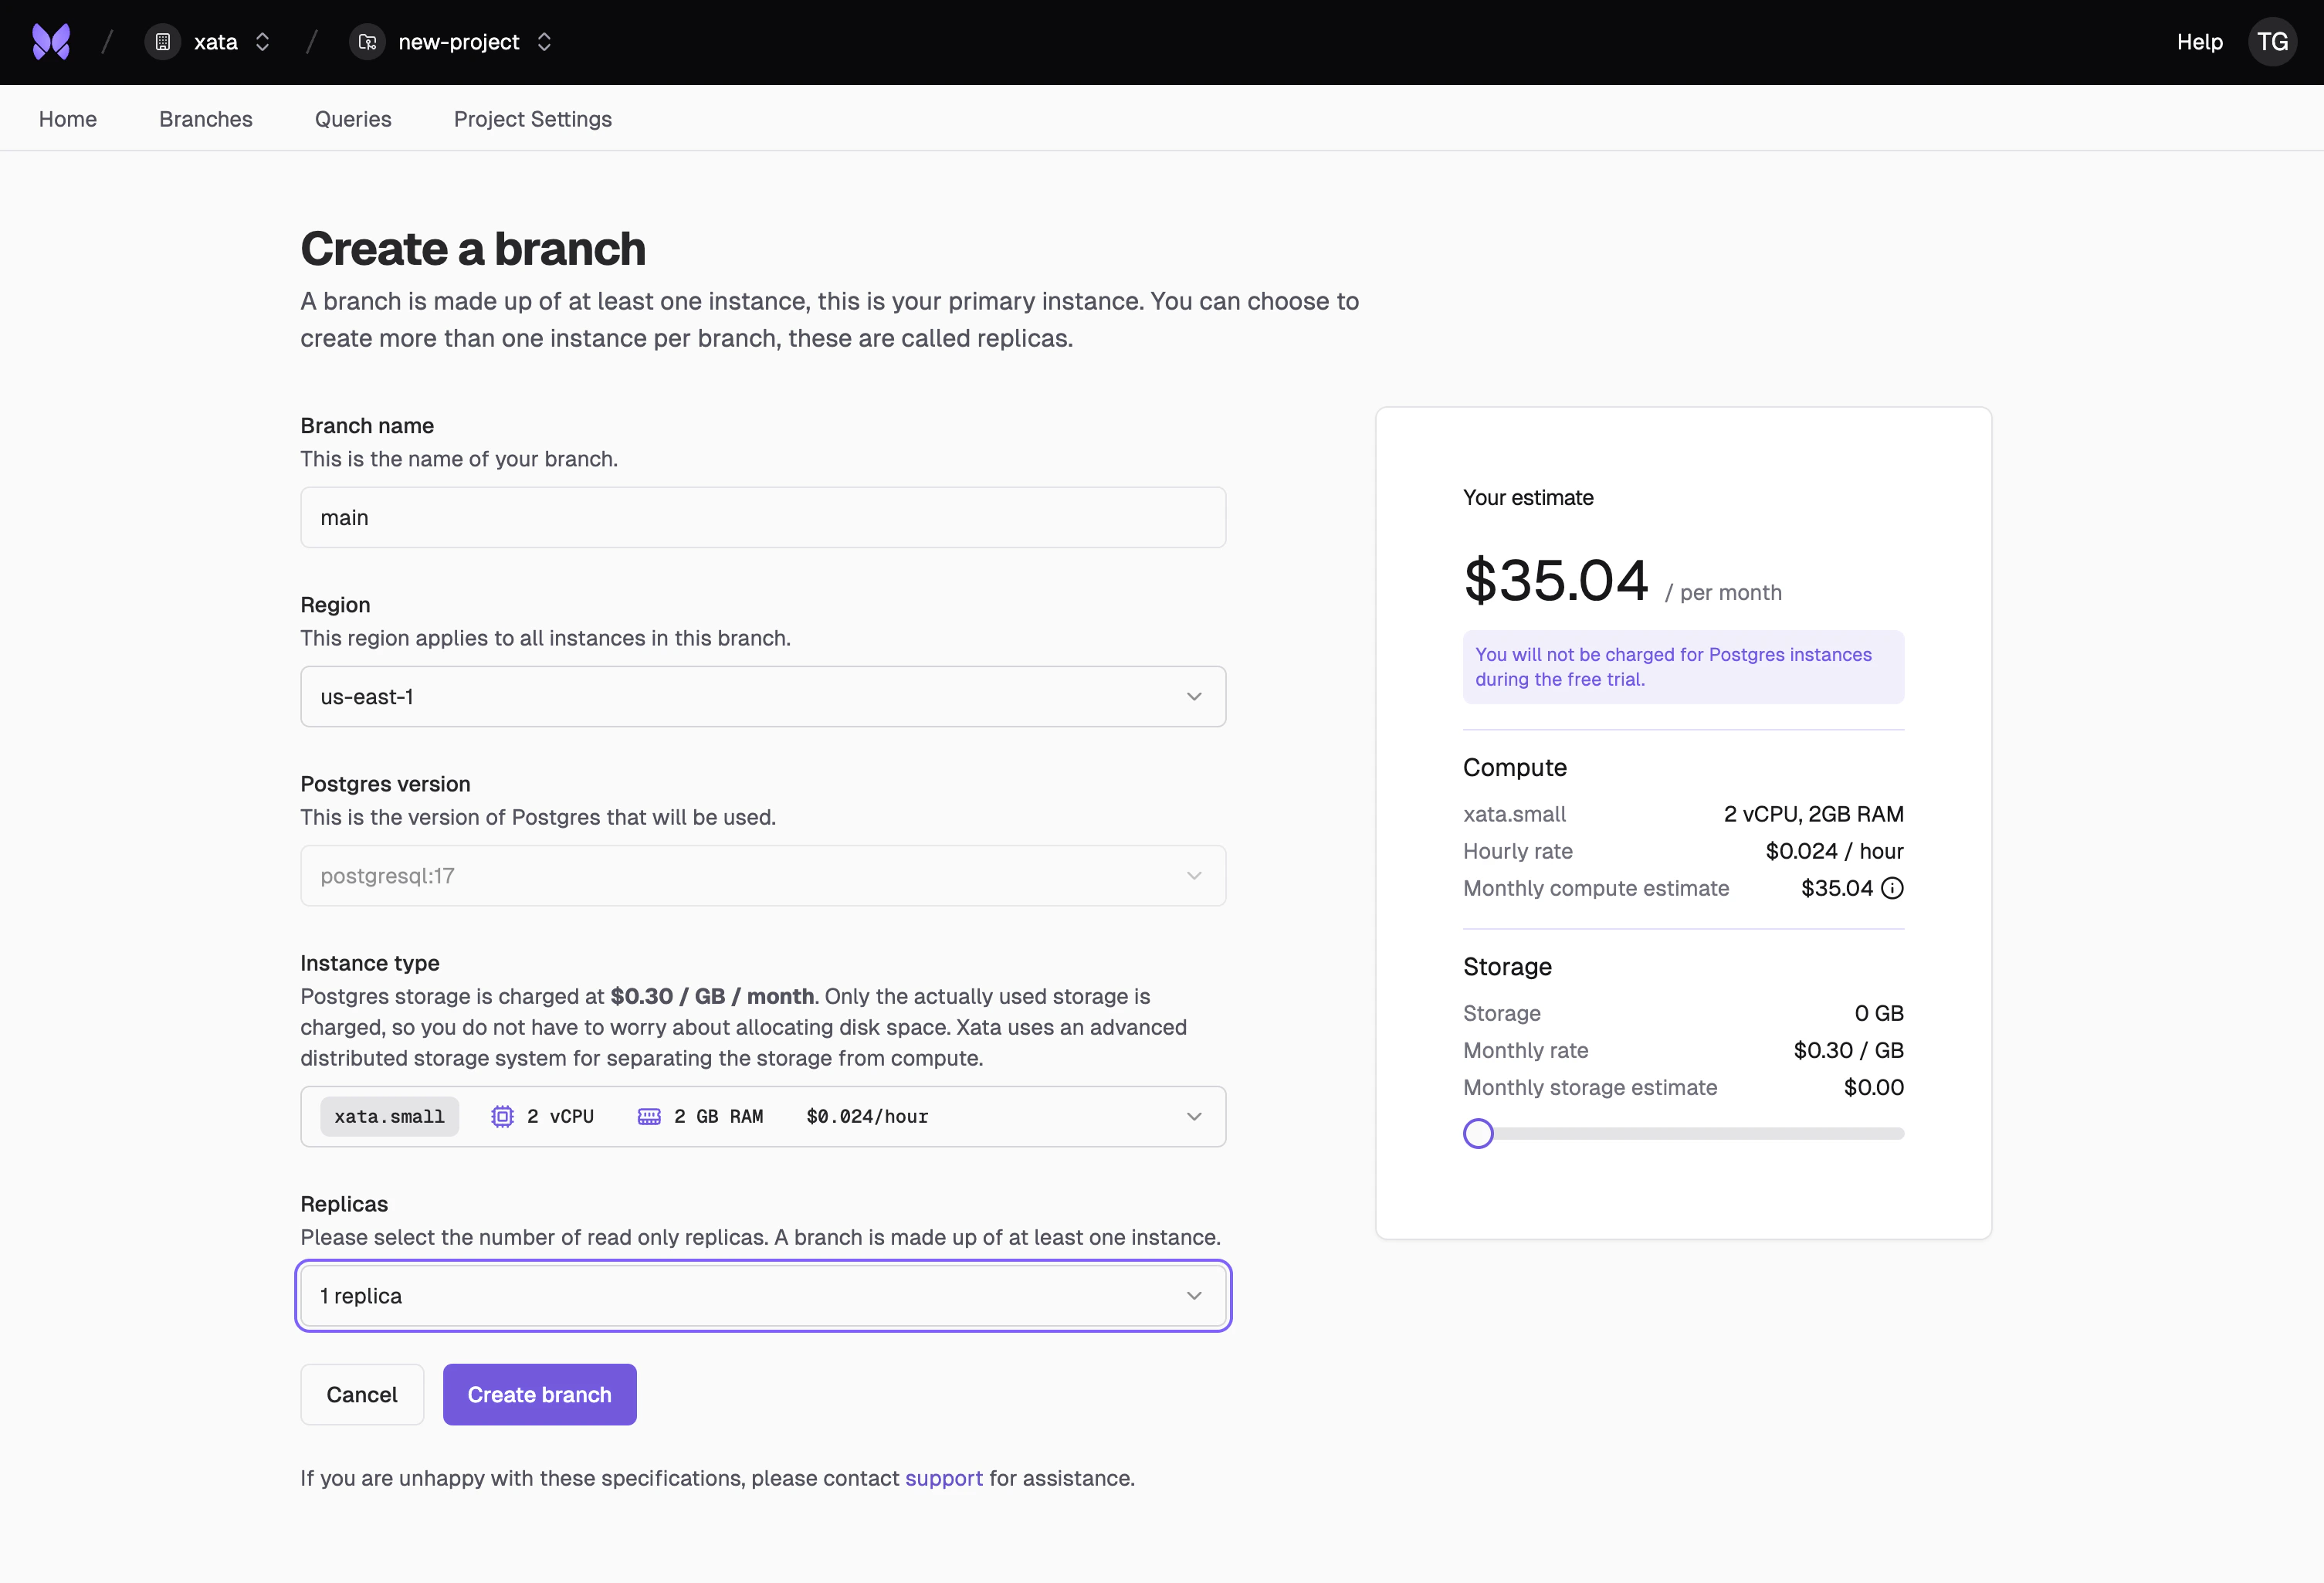Go to Project Settings

tap(532, 118)
